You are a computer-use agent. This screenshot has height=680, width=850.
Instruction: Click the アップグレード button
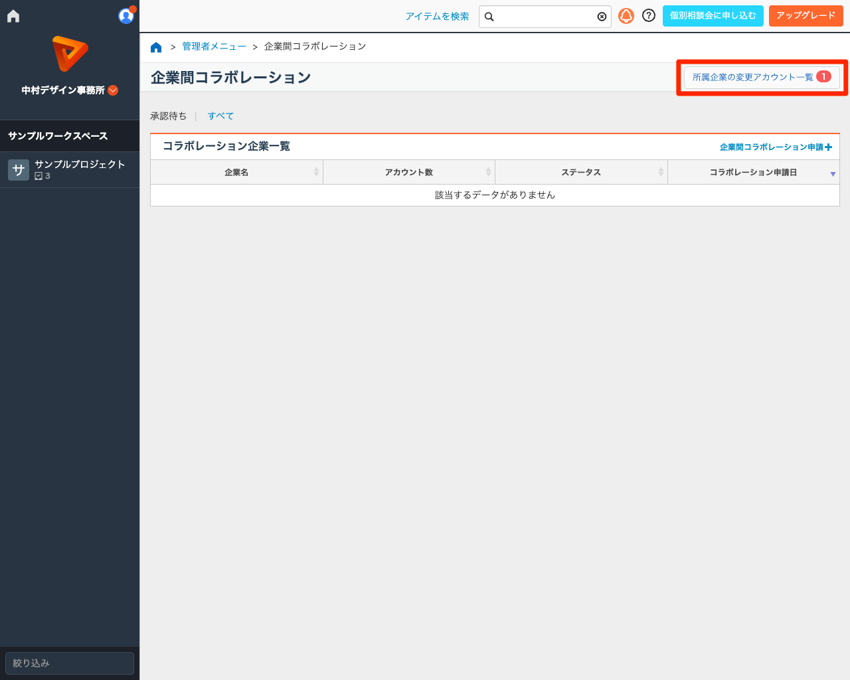[x=806, y=15]
